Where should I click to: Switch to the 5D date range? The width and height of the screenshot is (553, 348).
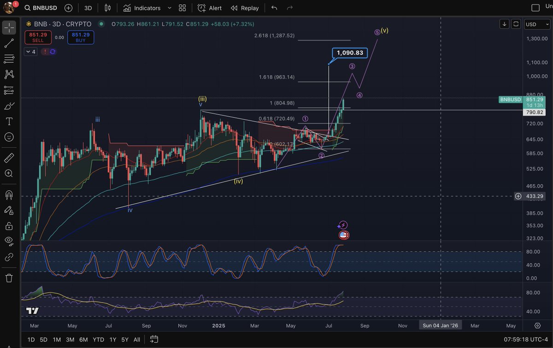[x=43, y=340]
